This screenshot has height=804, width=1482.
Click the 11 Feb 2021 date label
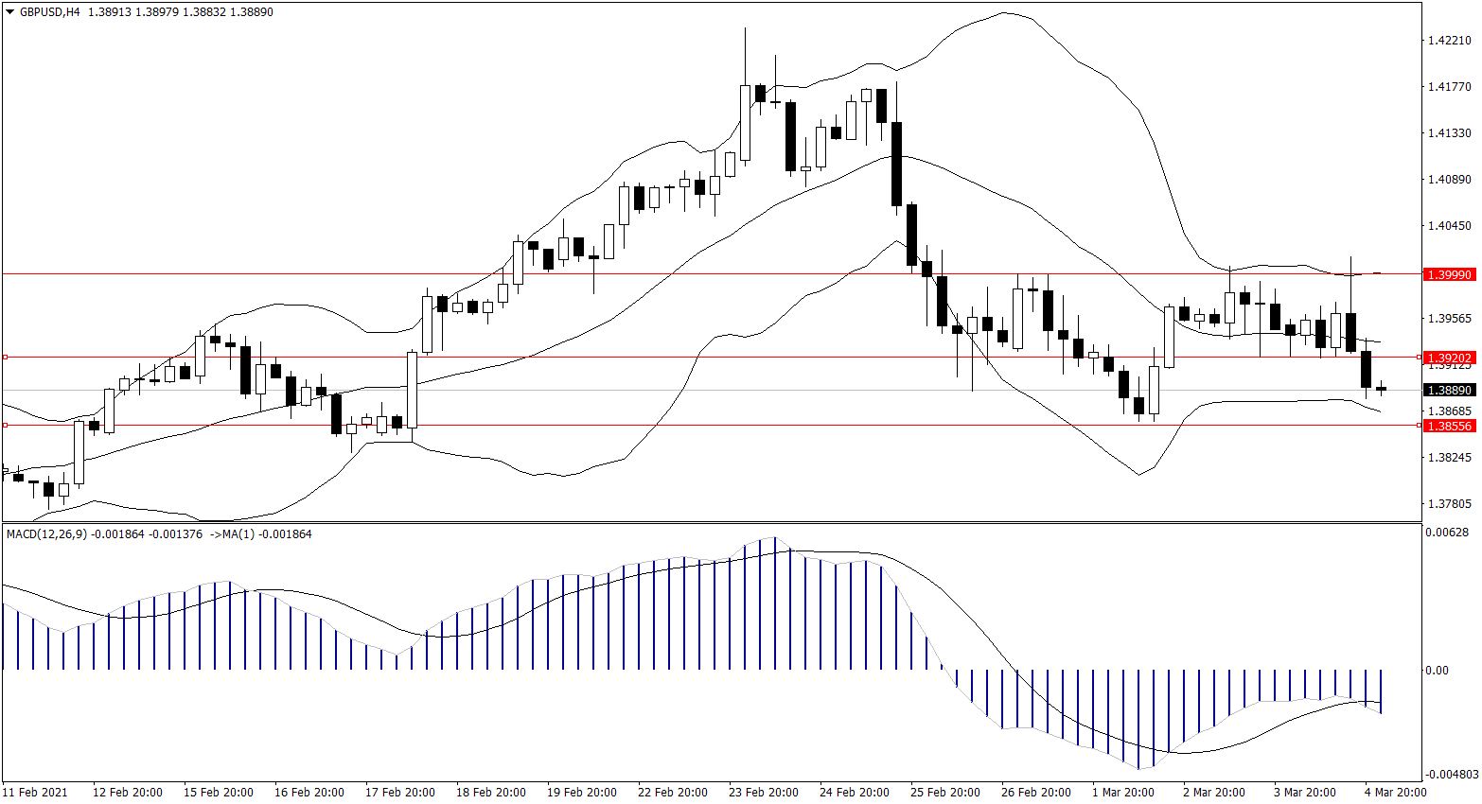(x=35, y=792)
